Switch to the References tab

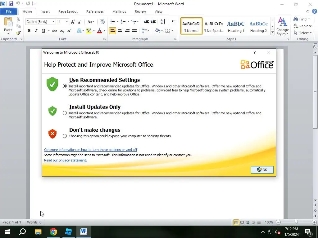point(95,11)
